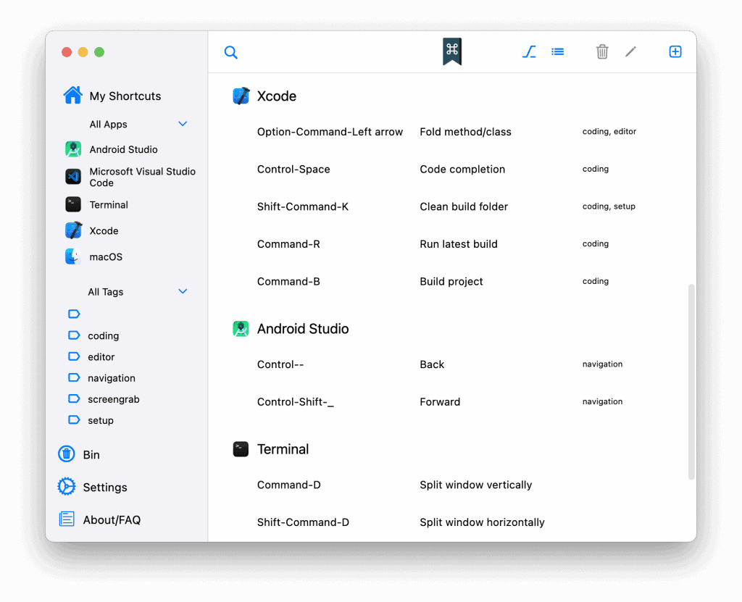Select macOS in apps list
The image size is (742, 602).
tap(106, 257)
